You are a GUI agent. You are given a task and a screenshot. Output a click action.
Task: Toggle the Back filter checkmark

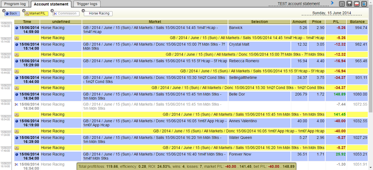4,11
